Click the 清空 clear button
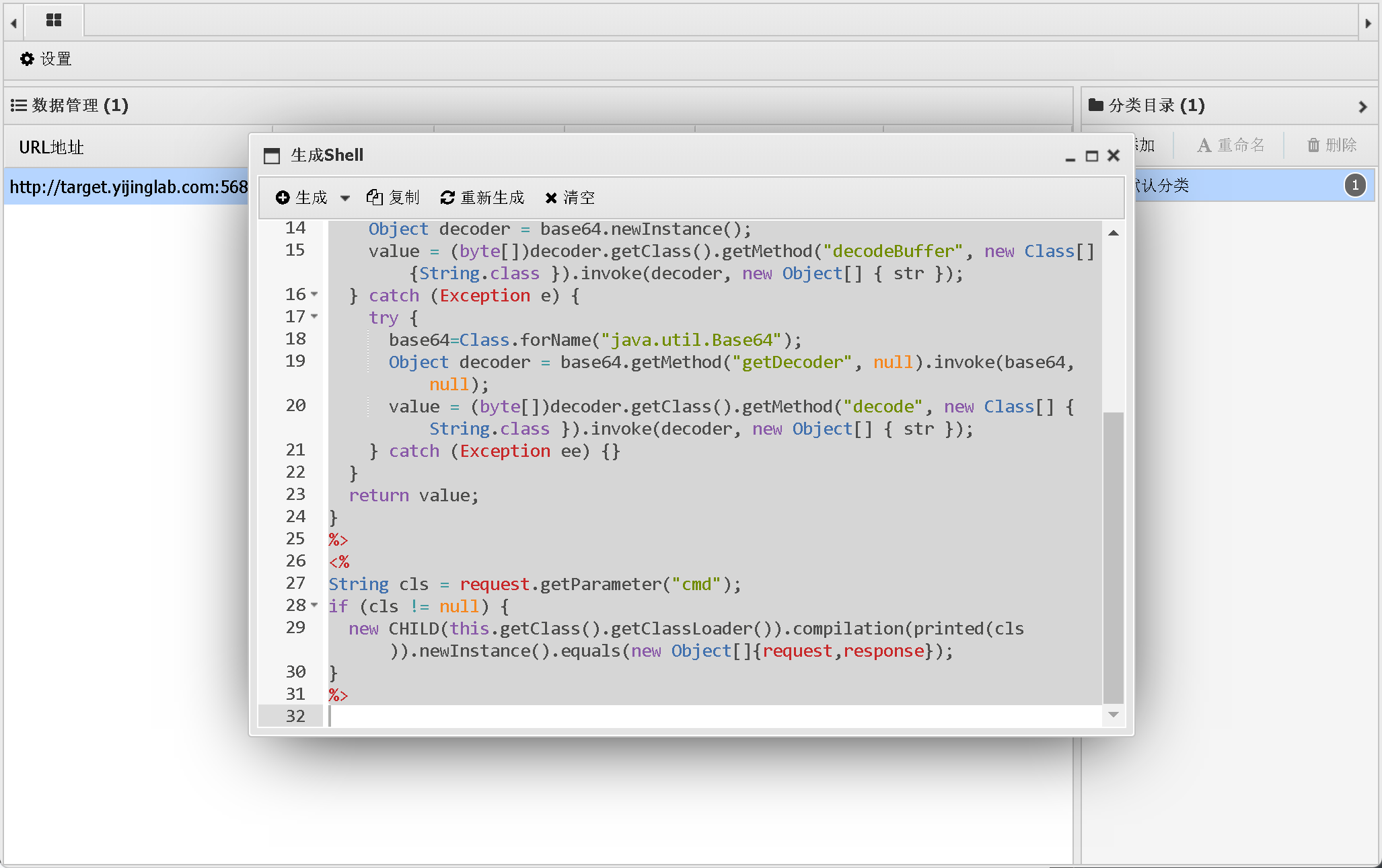The width and height of the screenshot is (1382, 868). [570, 197]
